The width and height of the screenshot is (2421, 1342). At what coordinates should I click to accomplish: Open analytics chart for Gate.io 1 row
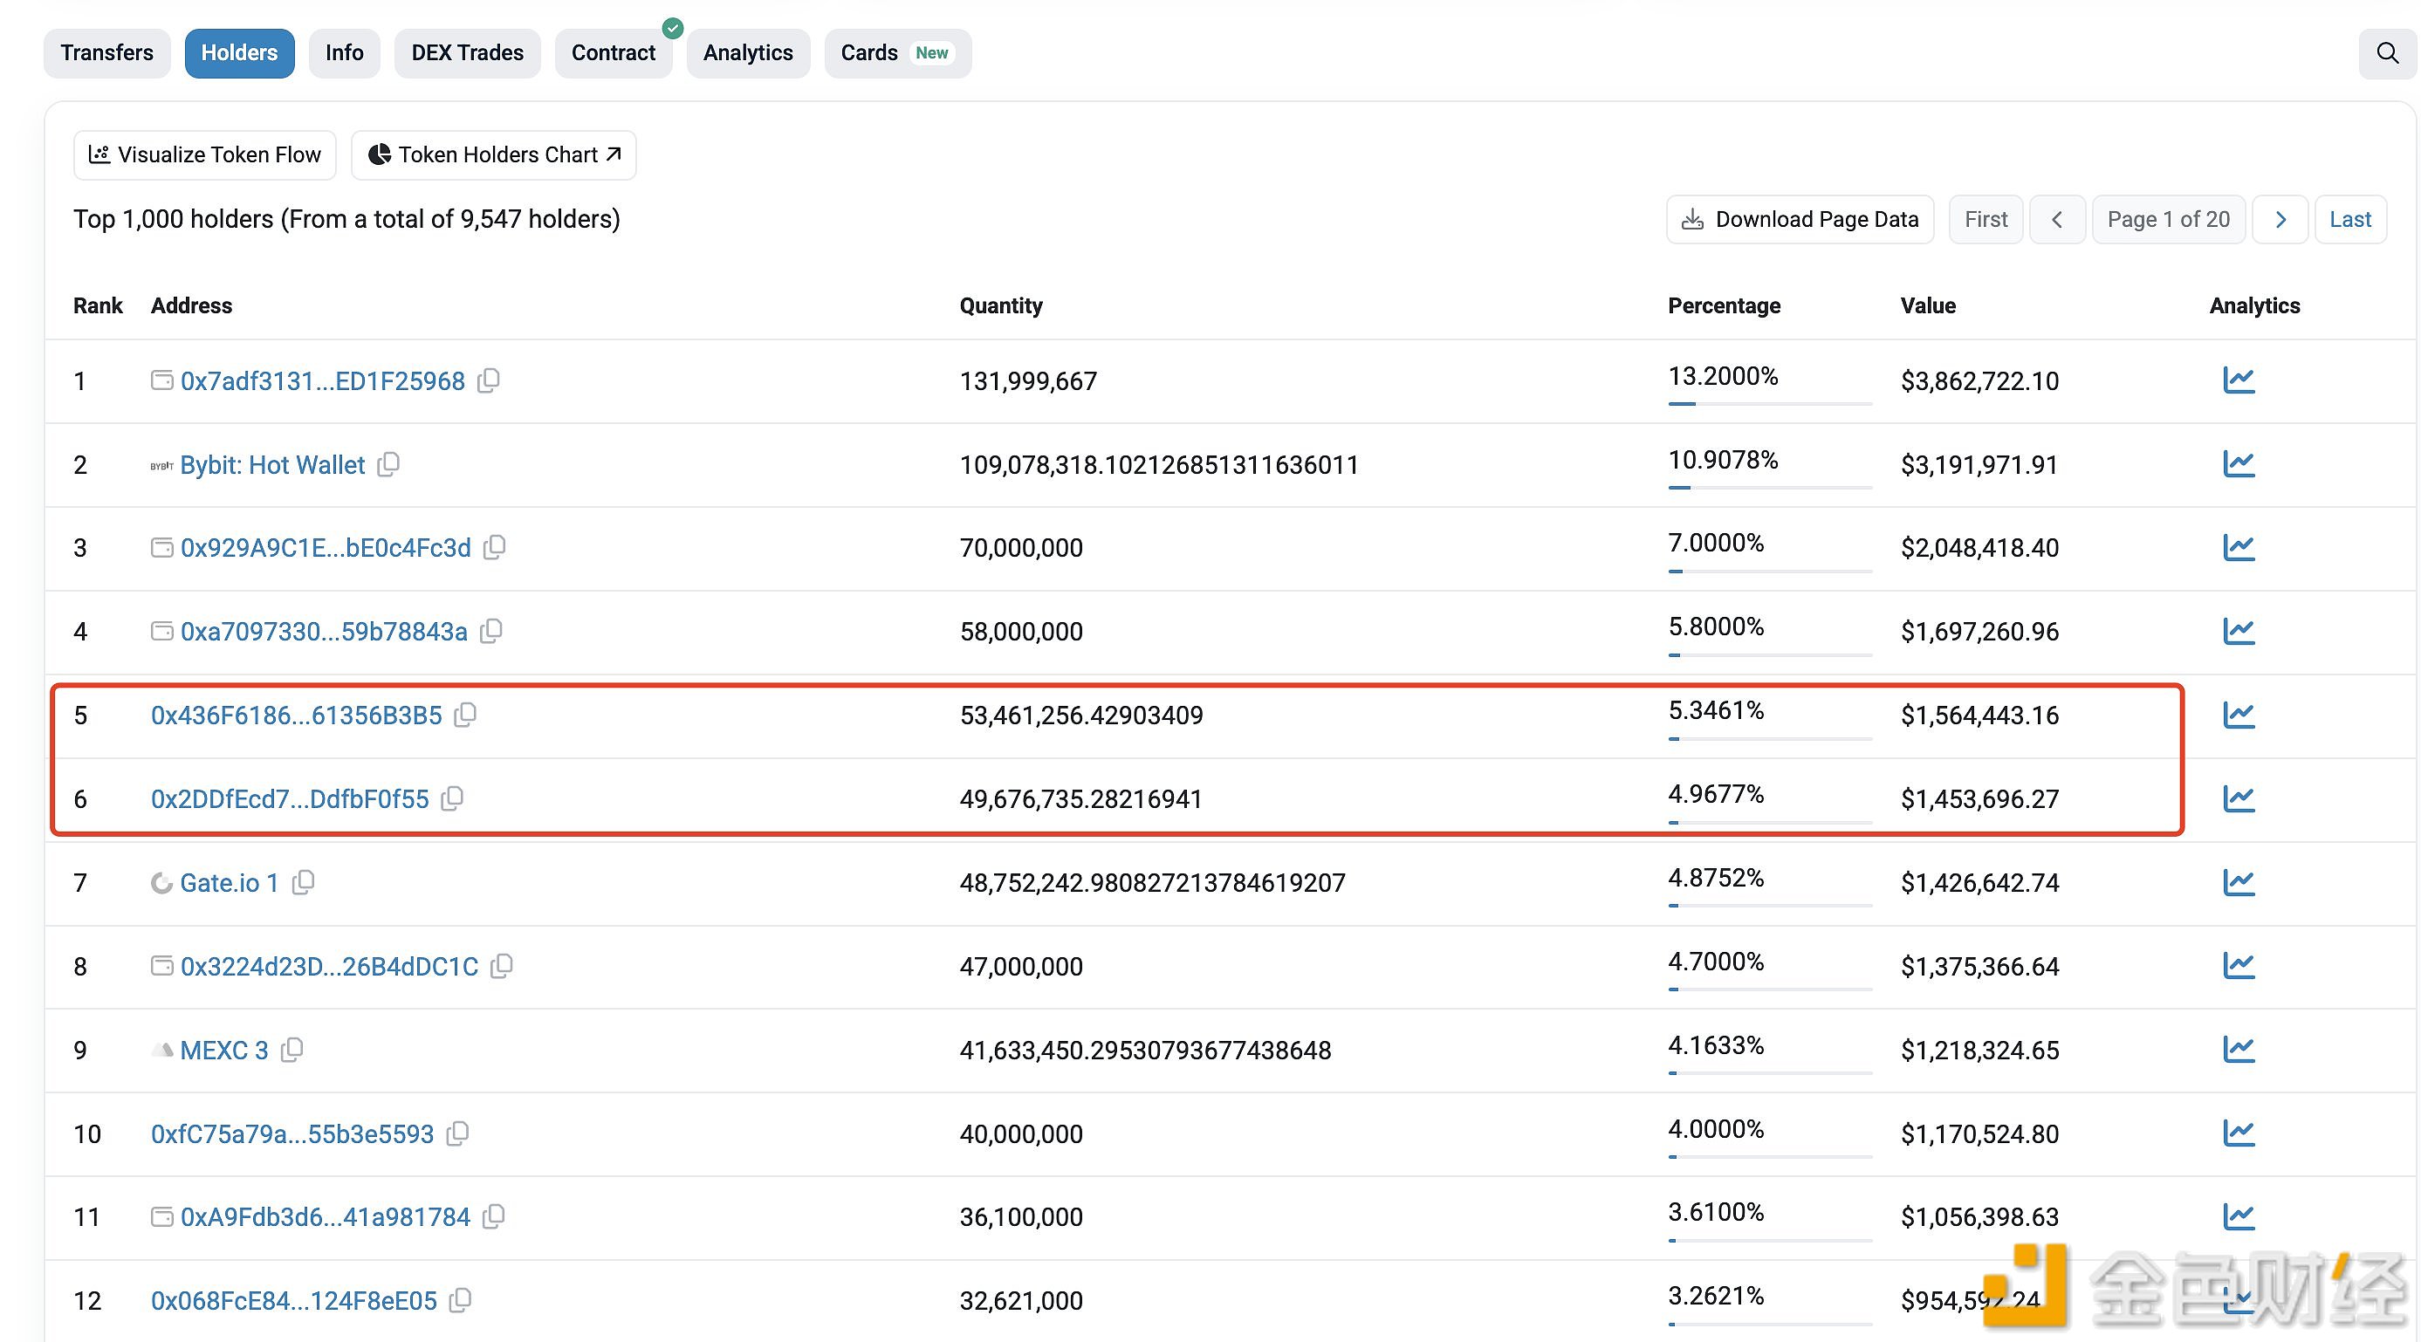click(2239, 882)
